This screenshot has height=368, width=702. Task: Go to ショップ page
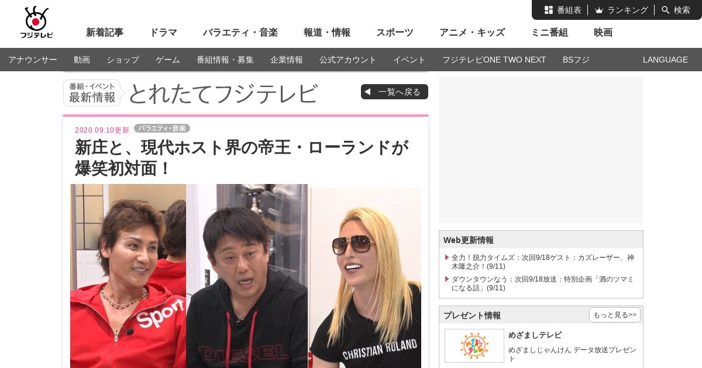point(123,60)
